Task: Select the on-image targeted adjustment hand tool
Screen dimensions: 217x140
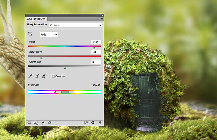Action: coord(30,34)
